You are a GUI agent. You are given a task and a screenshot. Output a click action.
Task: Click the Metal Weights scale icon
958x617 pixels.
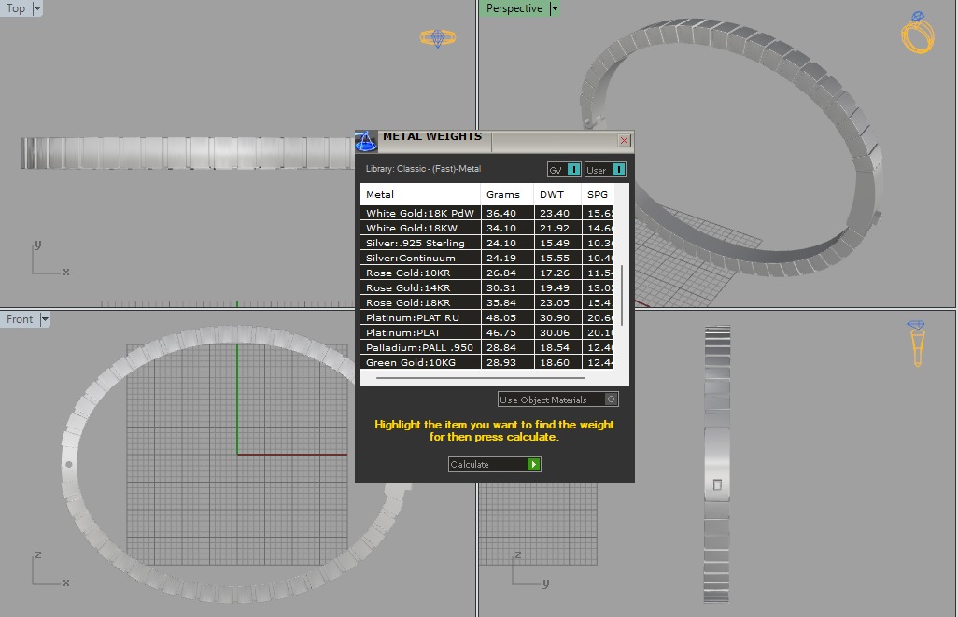coord(366,141)
